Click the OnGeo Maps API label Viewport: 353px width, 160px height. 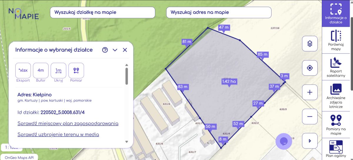(x=19, y=157)
